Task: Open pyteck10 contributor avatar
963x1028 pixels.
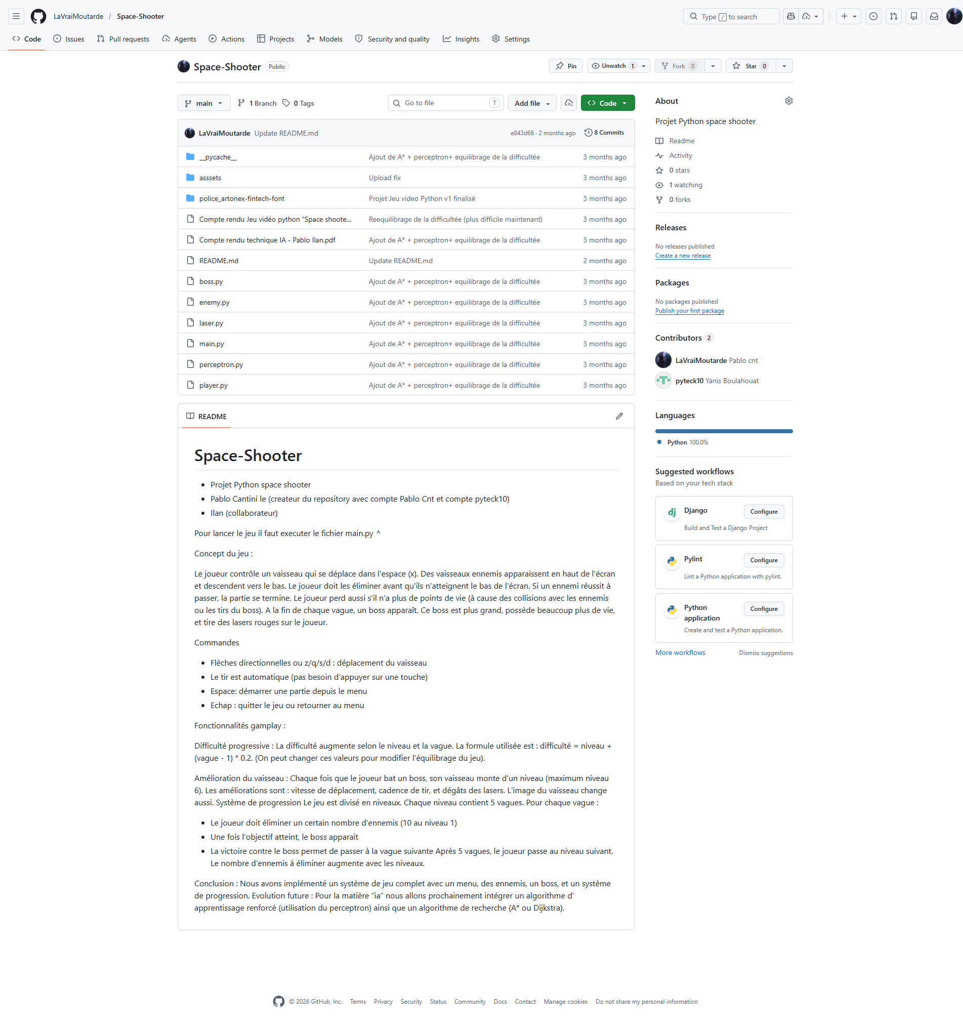Action: pyautogui.click(x=663, y=381)
